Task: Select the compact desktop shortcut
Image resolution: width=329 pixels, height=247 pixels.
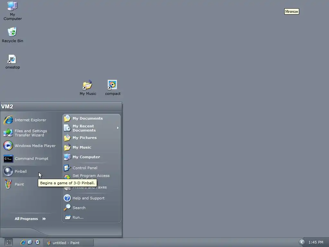Action: 113,88
